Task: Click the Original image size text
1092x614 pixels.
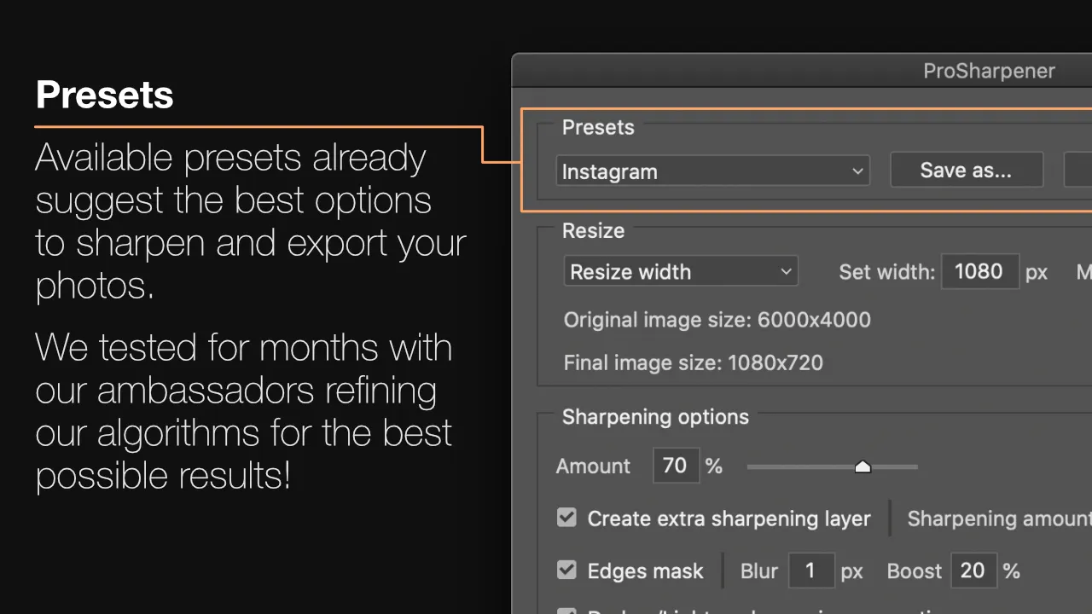Action: (x=717, y=320)
